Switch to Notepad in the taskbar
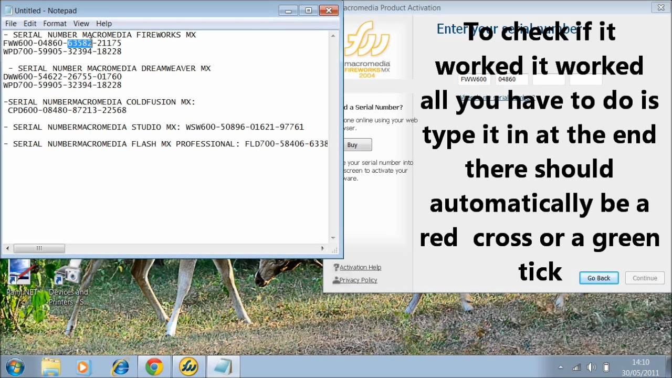This screenshot has width=672, height=378. [223, 366]
